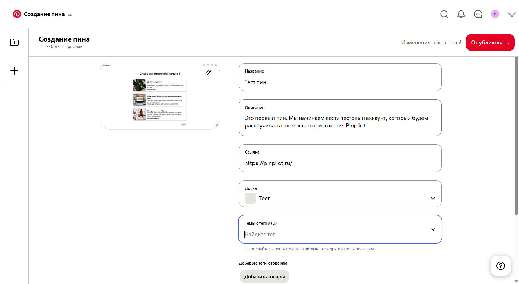Open notifications bell icon

461,14
